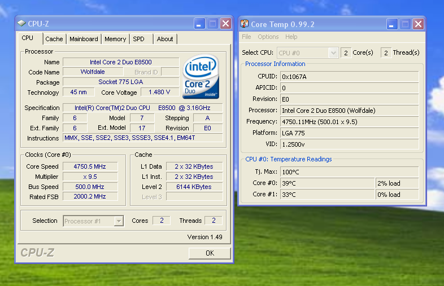The image size is (444, 286).
Task: Click the Core #1 temperature 33°C
Action: point(327,195)
